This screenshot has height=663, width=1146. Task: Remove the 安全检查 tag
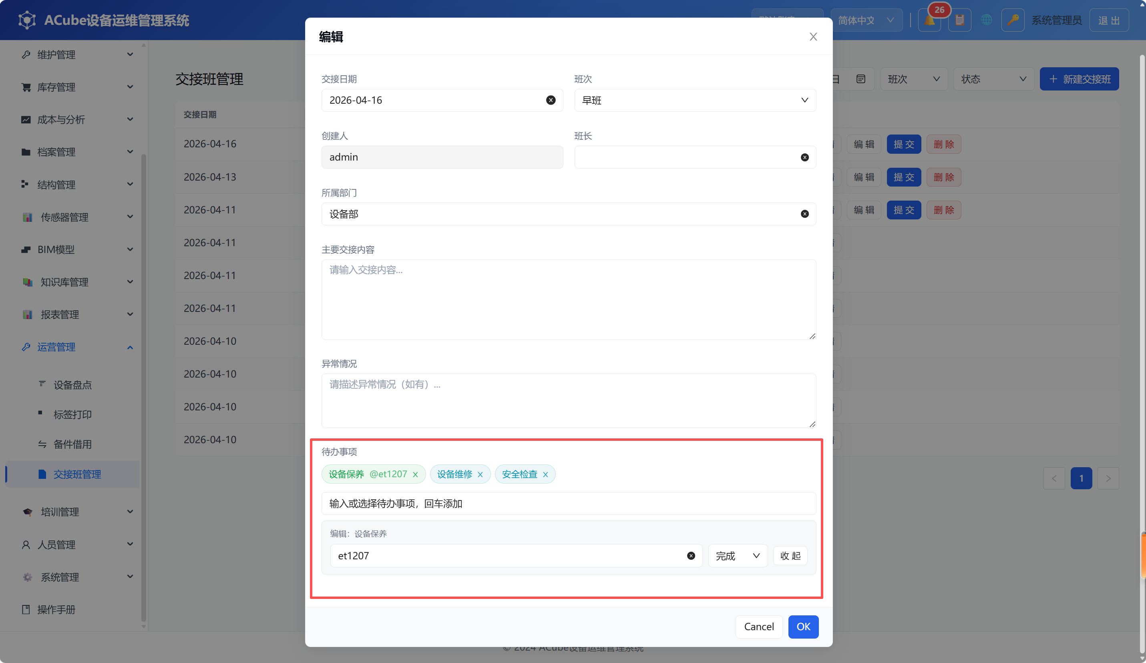click(545, 474)
